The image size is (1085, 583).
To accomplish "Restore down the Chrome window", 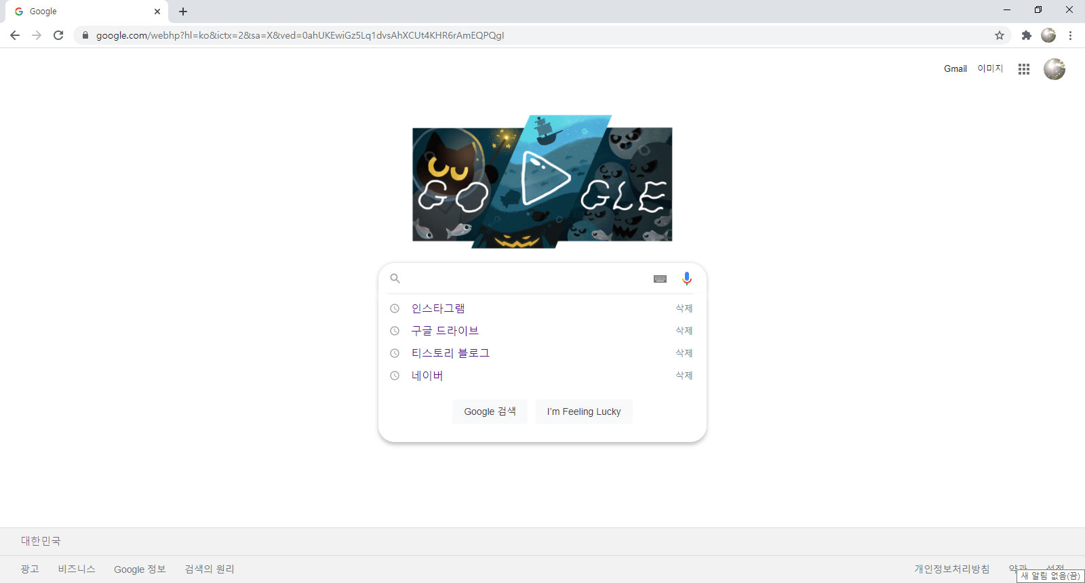I will click(x=1038, y=10).
